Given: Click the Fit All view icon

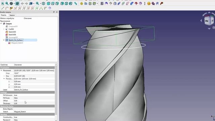Looking at the screenshot, I should coord(3,4).
